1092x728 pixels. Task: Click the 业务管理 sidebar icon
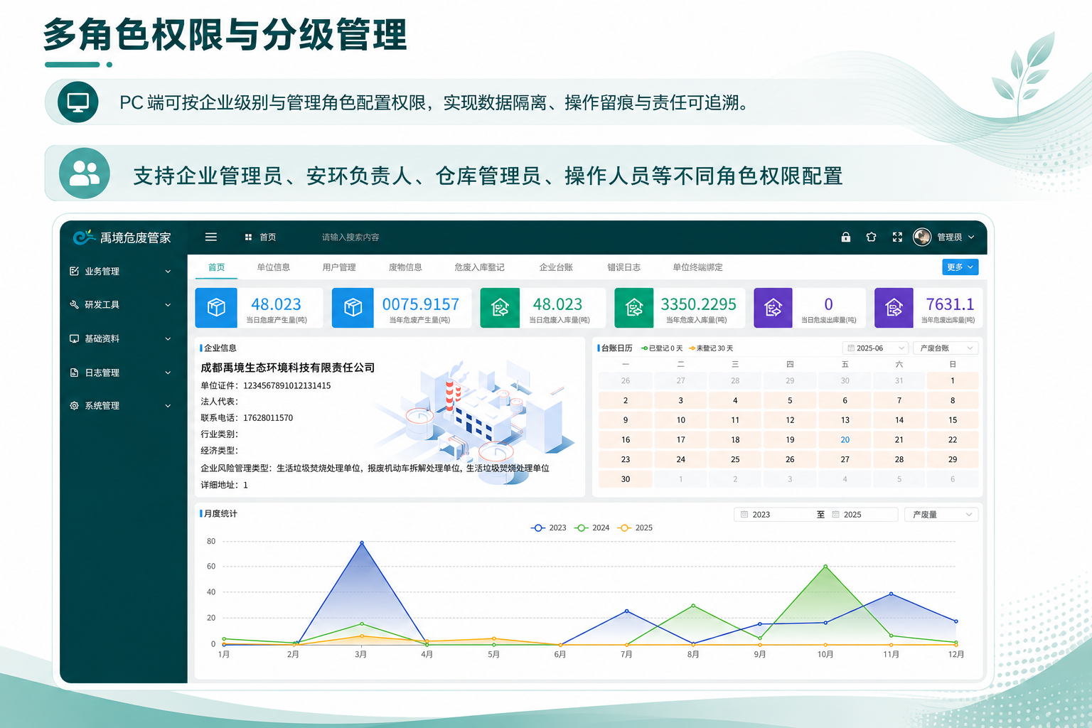pyautogui.click(x=74, y=271)
